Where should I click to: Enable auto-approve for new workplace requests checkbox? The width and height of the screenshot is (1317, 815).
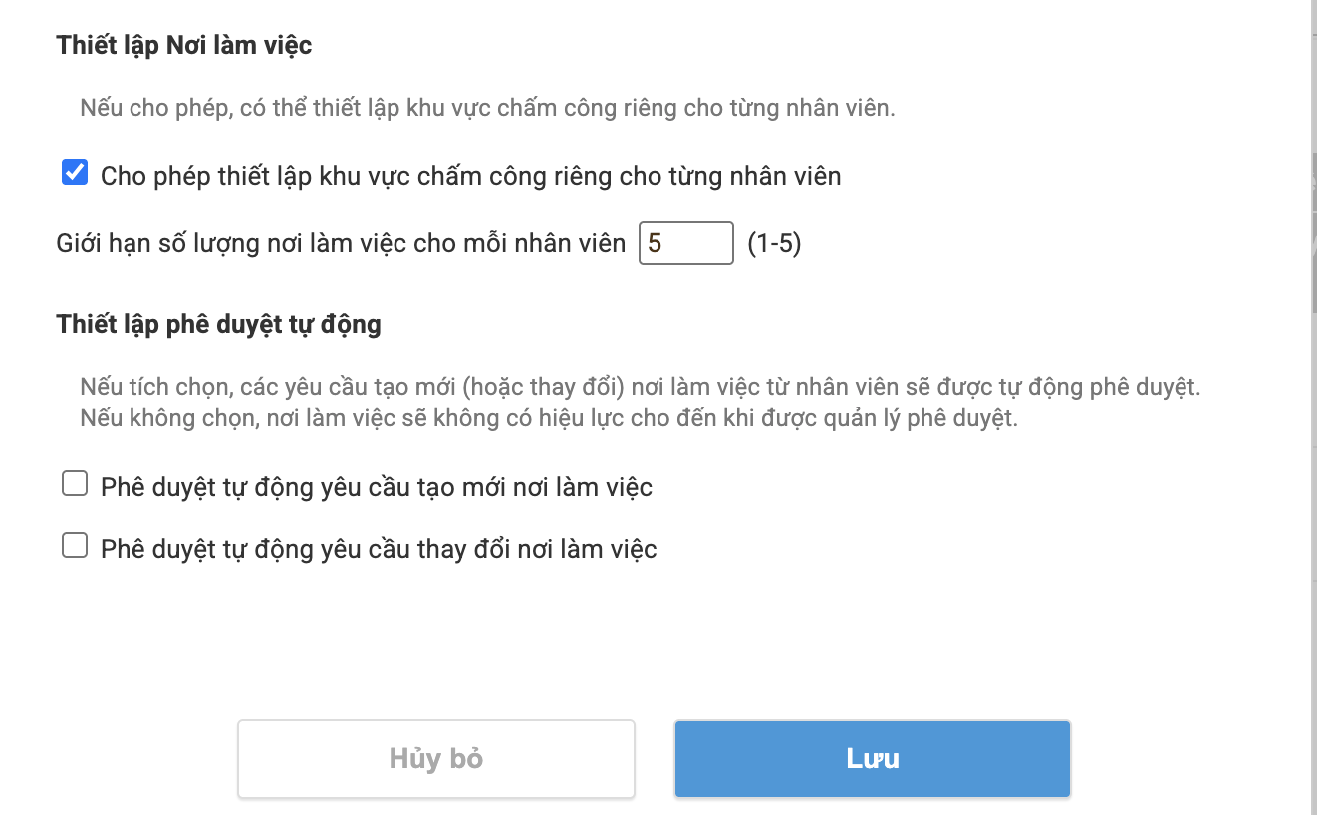pos(75,485)
